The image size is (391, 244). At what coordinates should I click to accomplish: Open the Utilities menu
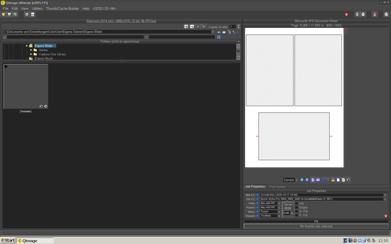[37, 9]
